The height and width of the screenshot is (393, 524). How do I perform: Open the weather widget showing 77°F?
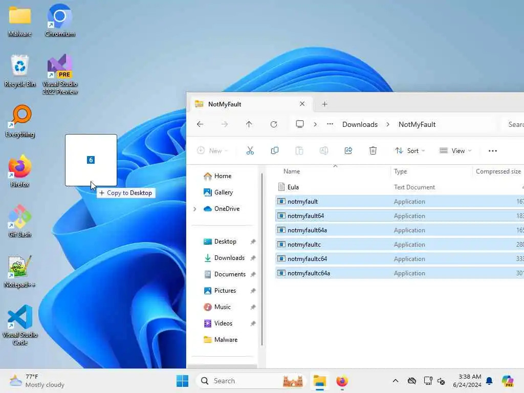tap(37, 381)
